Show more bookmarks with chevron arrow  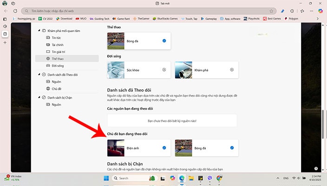click(318, 19)
